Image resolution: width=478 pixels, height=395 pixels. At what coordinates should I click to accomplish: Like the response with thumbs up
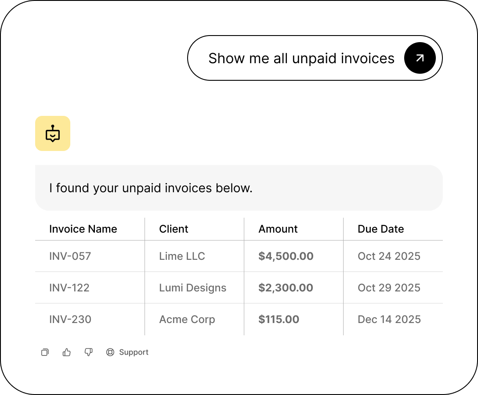tap(67, 352)
